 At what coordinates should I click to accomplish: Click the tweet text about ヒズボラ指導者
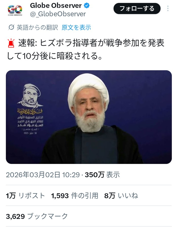click(86, 49)
